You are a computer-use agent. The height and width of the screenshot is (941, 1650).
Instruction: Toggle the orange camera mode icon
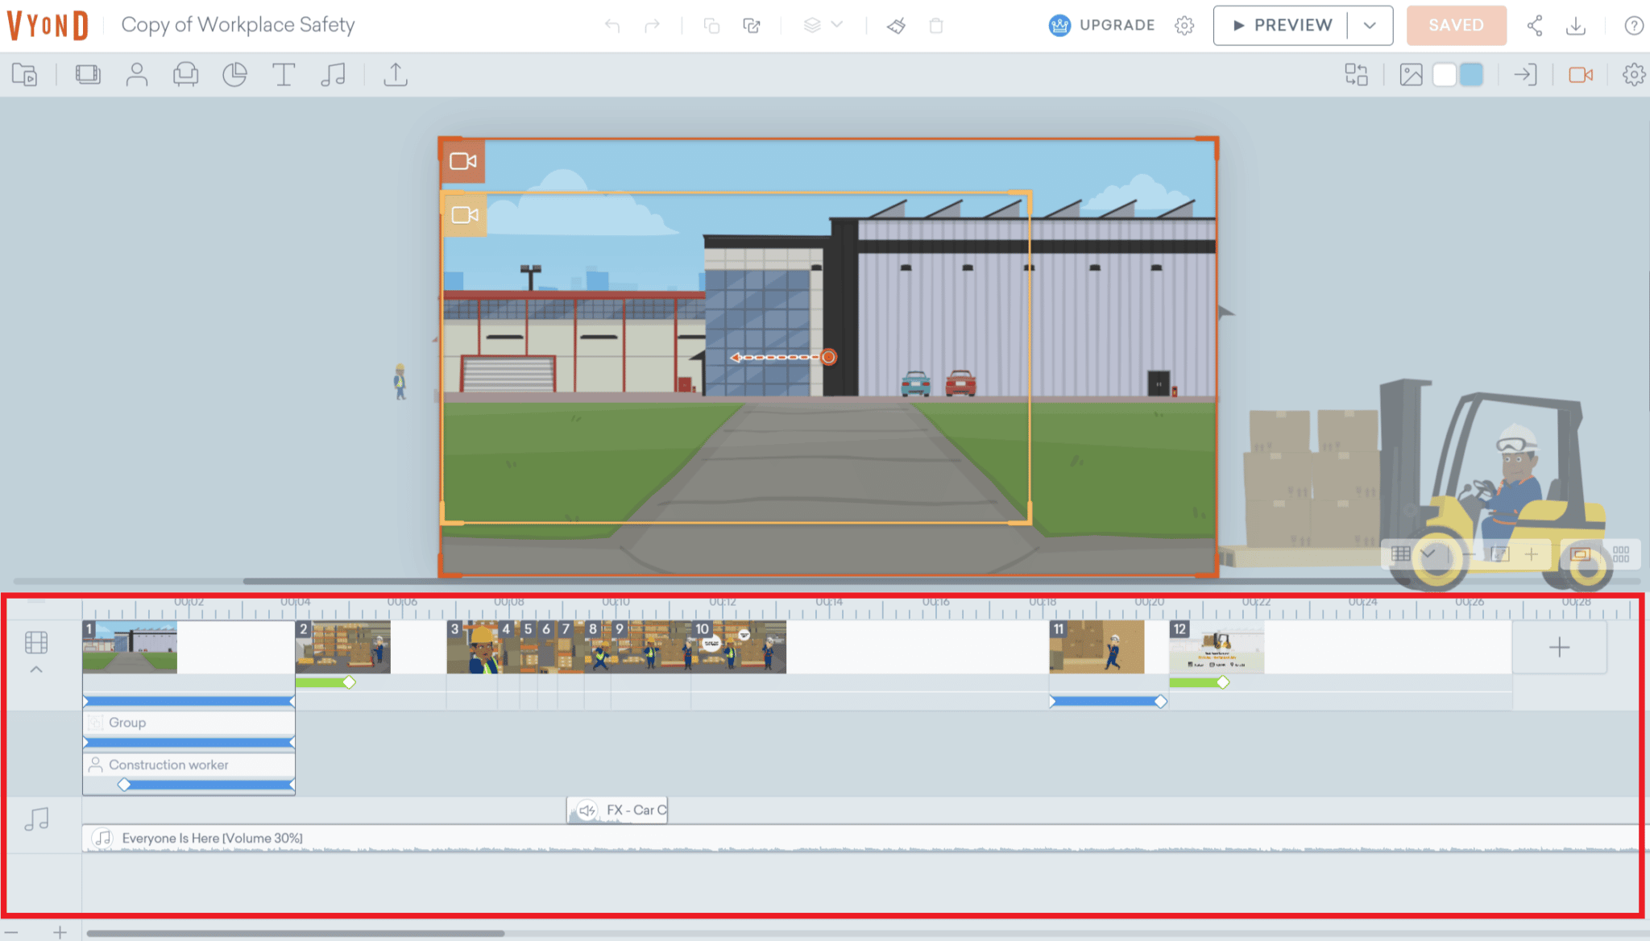click(1579, 75)
